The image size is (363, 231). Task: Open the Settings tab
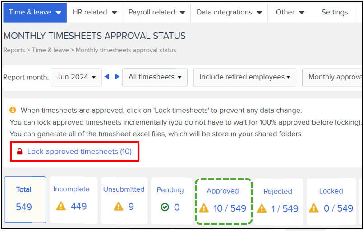(x=334, y=12)
